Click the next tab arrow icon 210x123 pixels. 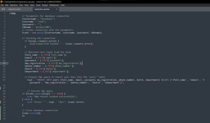pyautogui.click(x=4, y=9)
